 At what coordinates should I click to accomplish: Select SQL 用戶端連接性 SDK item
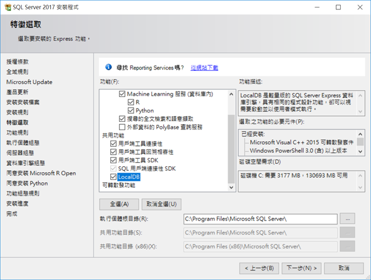(147, 169)
